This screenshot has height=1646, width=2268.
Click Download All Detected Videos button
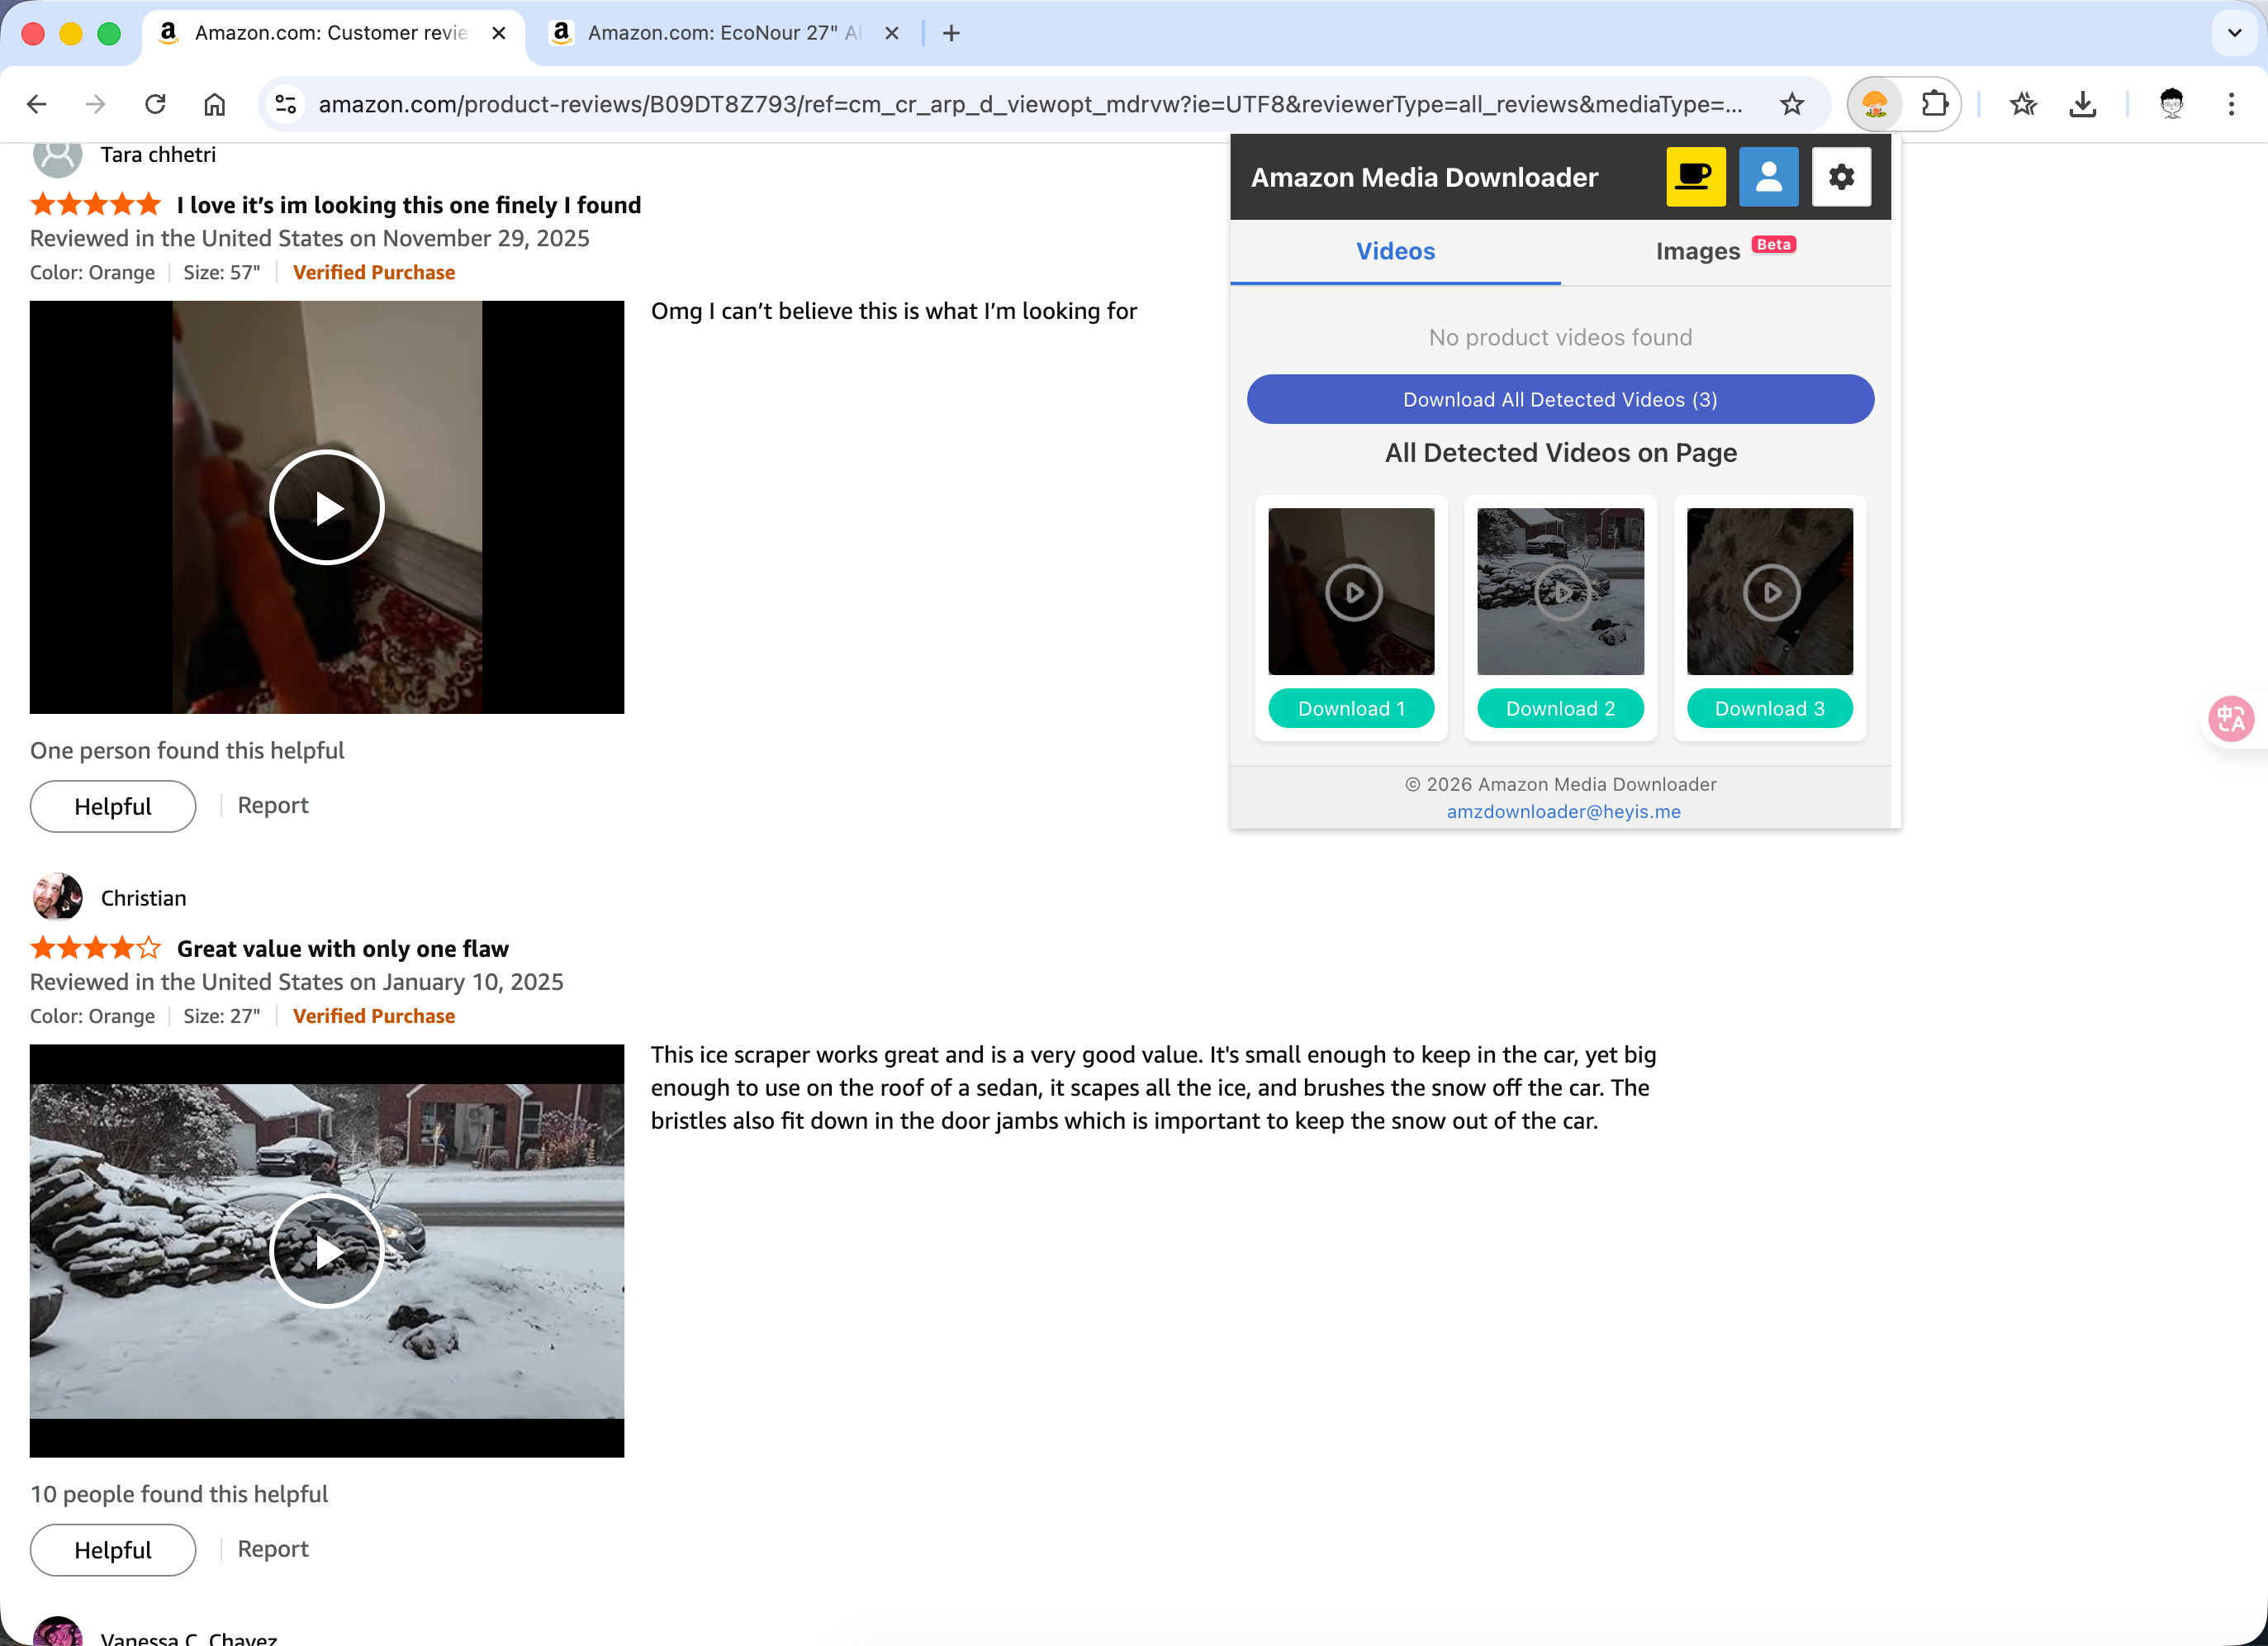tap(1559, 398)
